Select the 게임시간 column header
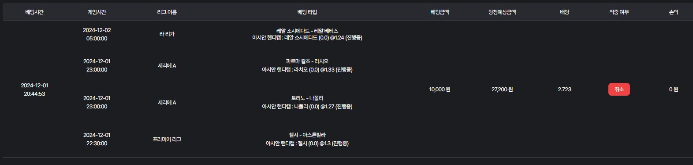Image resolution: width=693 pixels, height=165 pixels. (x=97, y=12)
